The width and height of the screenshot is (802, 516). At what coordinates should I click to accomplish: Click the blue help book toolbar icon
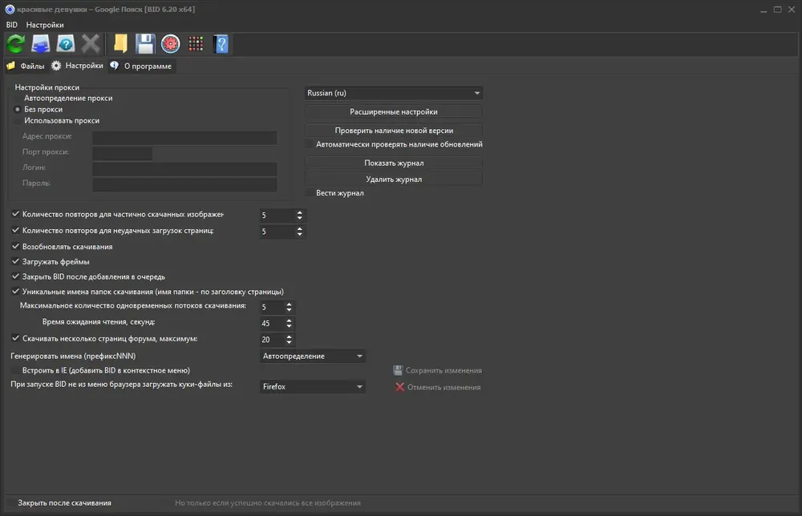pyautogui.click(x=221, y=44)
